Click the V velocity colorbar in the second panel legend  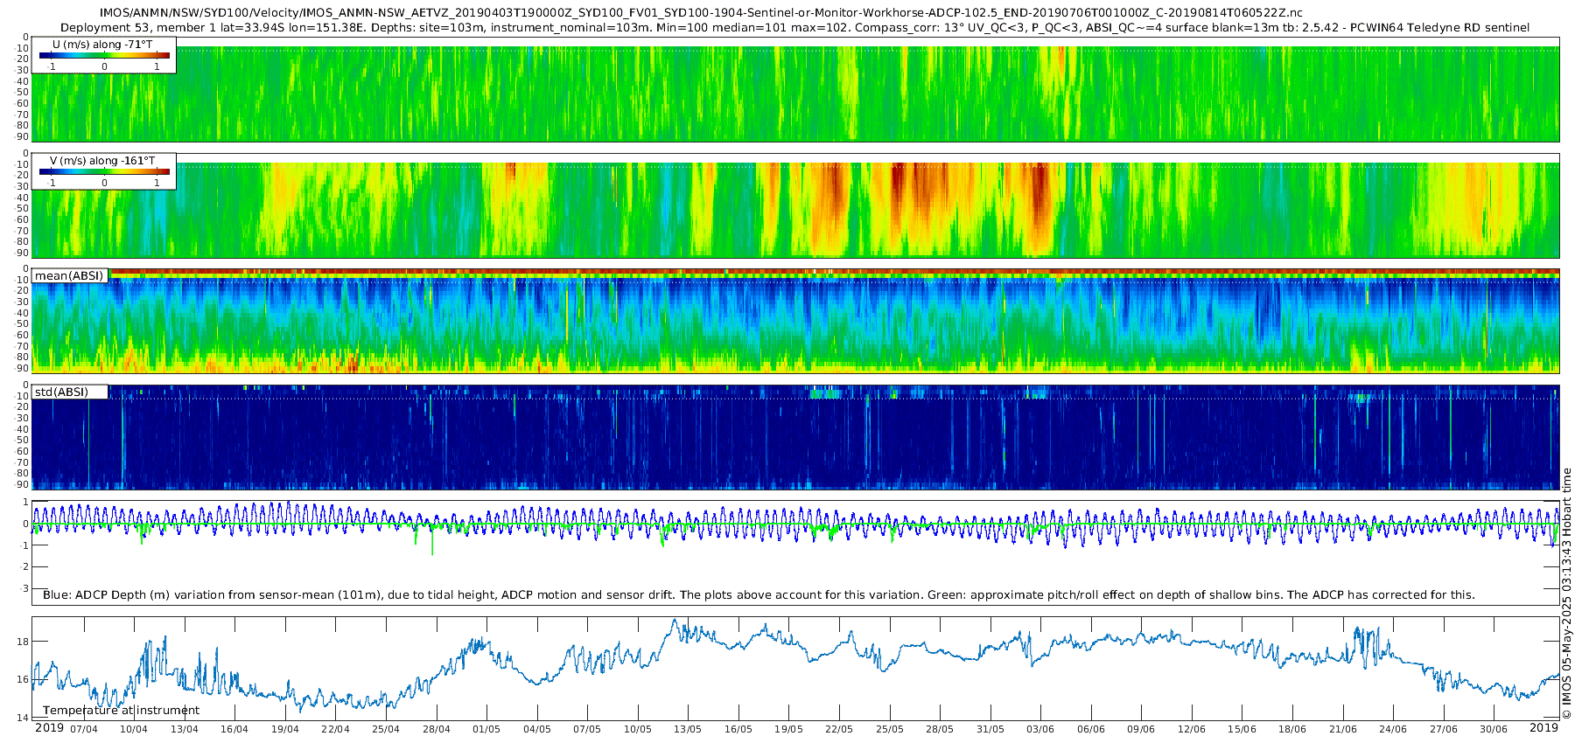104,172
